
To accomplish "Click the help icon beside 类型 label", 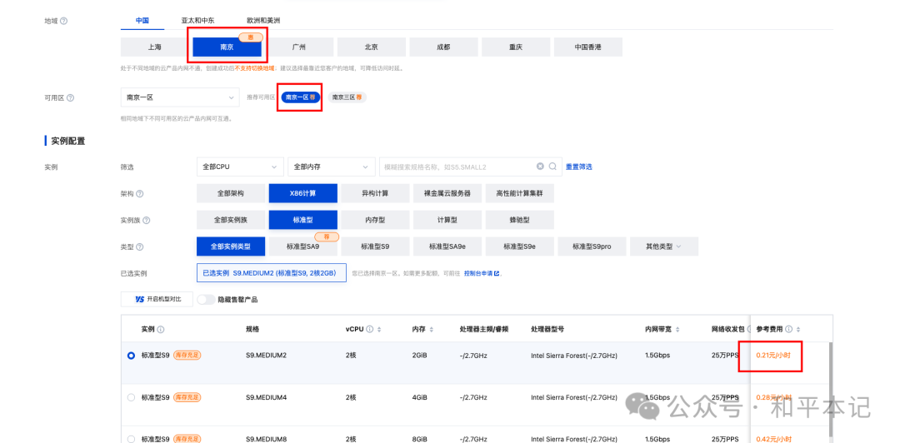I will (139, 246).
